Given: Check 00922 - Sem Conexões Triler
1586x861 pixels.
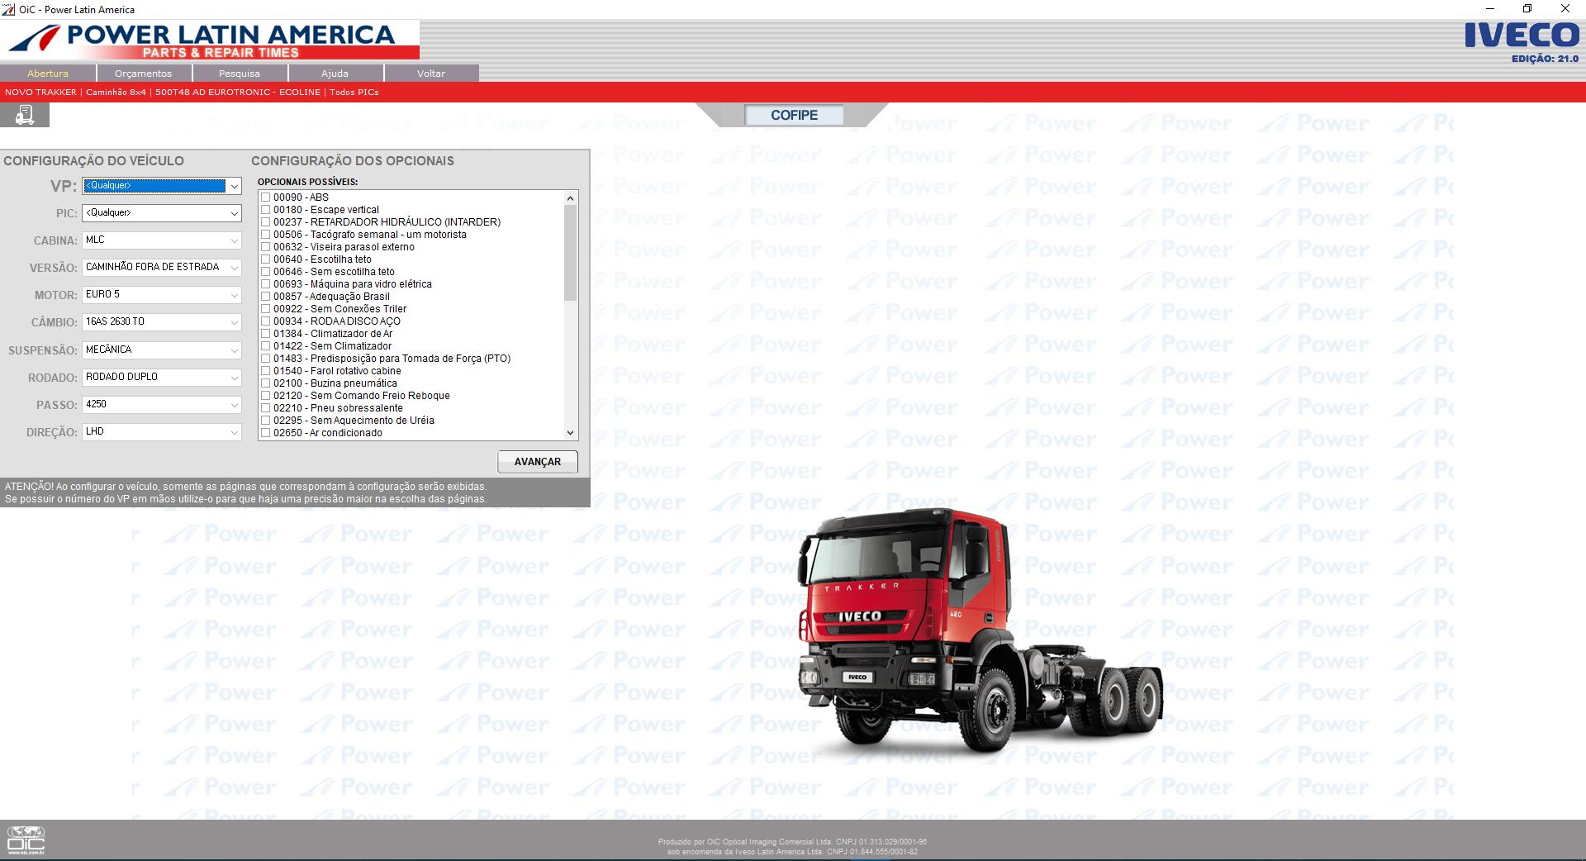Looking at the screenshot, I should [266, 309].
